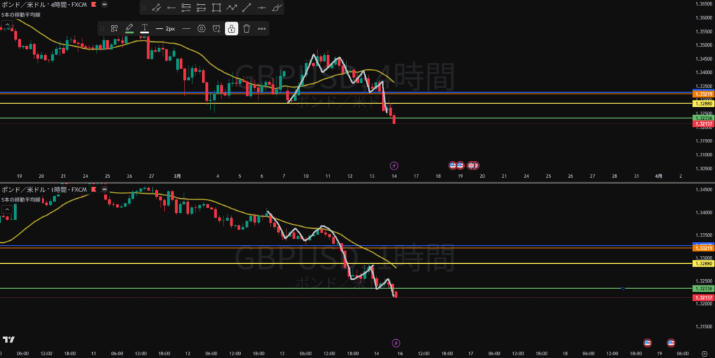715x358 pixels.
Task: Select the trend line tool in top toolbar
Action: (x=156, y=8)
